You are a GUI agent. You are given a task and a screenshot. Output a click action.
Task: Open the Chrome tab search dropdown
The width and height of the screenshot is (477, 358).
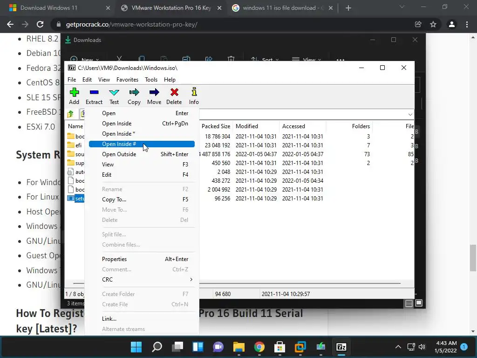coord(402,7)
